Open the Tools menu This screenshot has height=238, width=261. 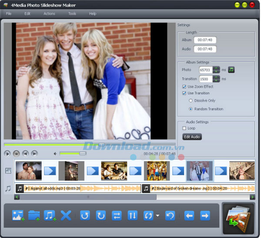[72, 13]
